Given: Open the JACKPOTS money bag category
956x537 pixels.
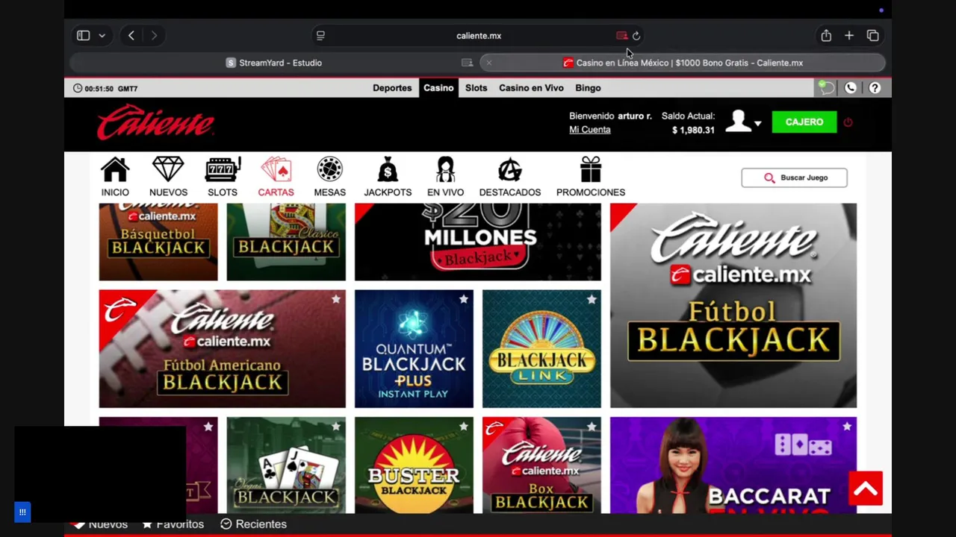Looking at the screenshot, I should tap(388, 178).
